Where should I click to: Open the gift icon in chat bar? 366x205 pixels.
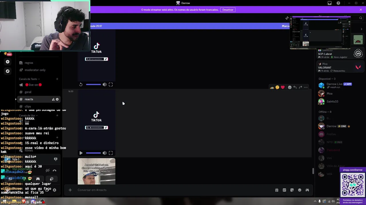277,190
